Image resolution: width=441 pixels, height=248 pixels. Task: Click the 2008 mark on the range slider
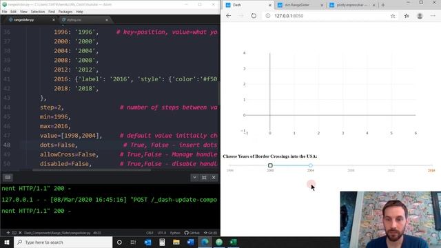pyautogui.click(x=351, y=170)
